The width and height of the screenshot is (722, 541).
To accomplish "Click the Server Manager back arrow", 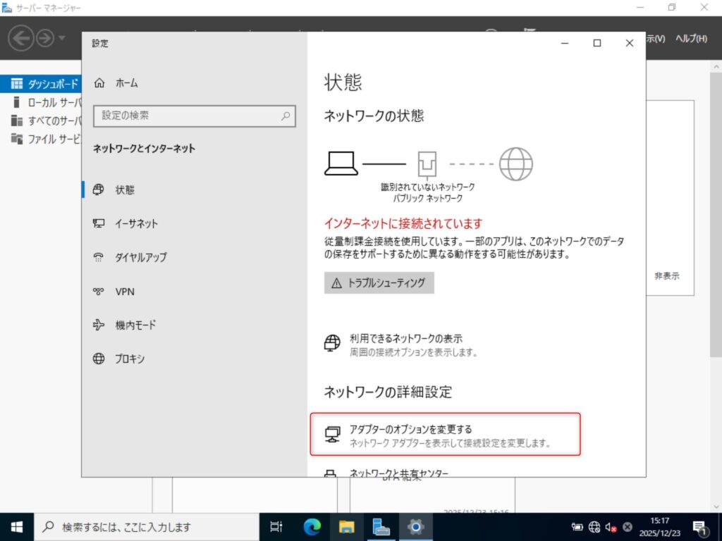I will point(22,38).
